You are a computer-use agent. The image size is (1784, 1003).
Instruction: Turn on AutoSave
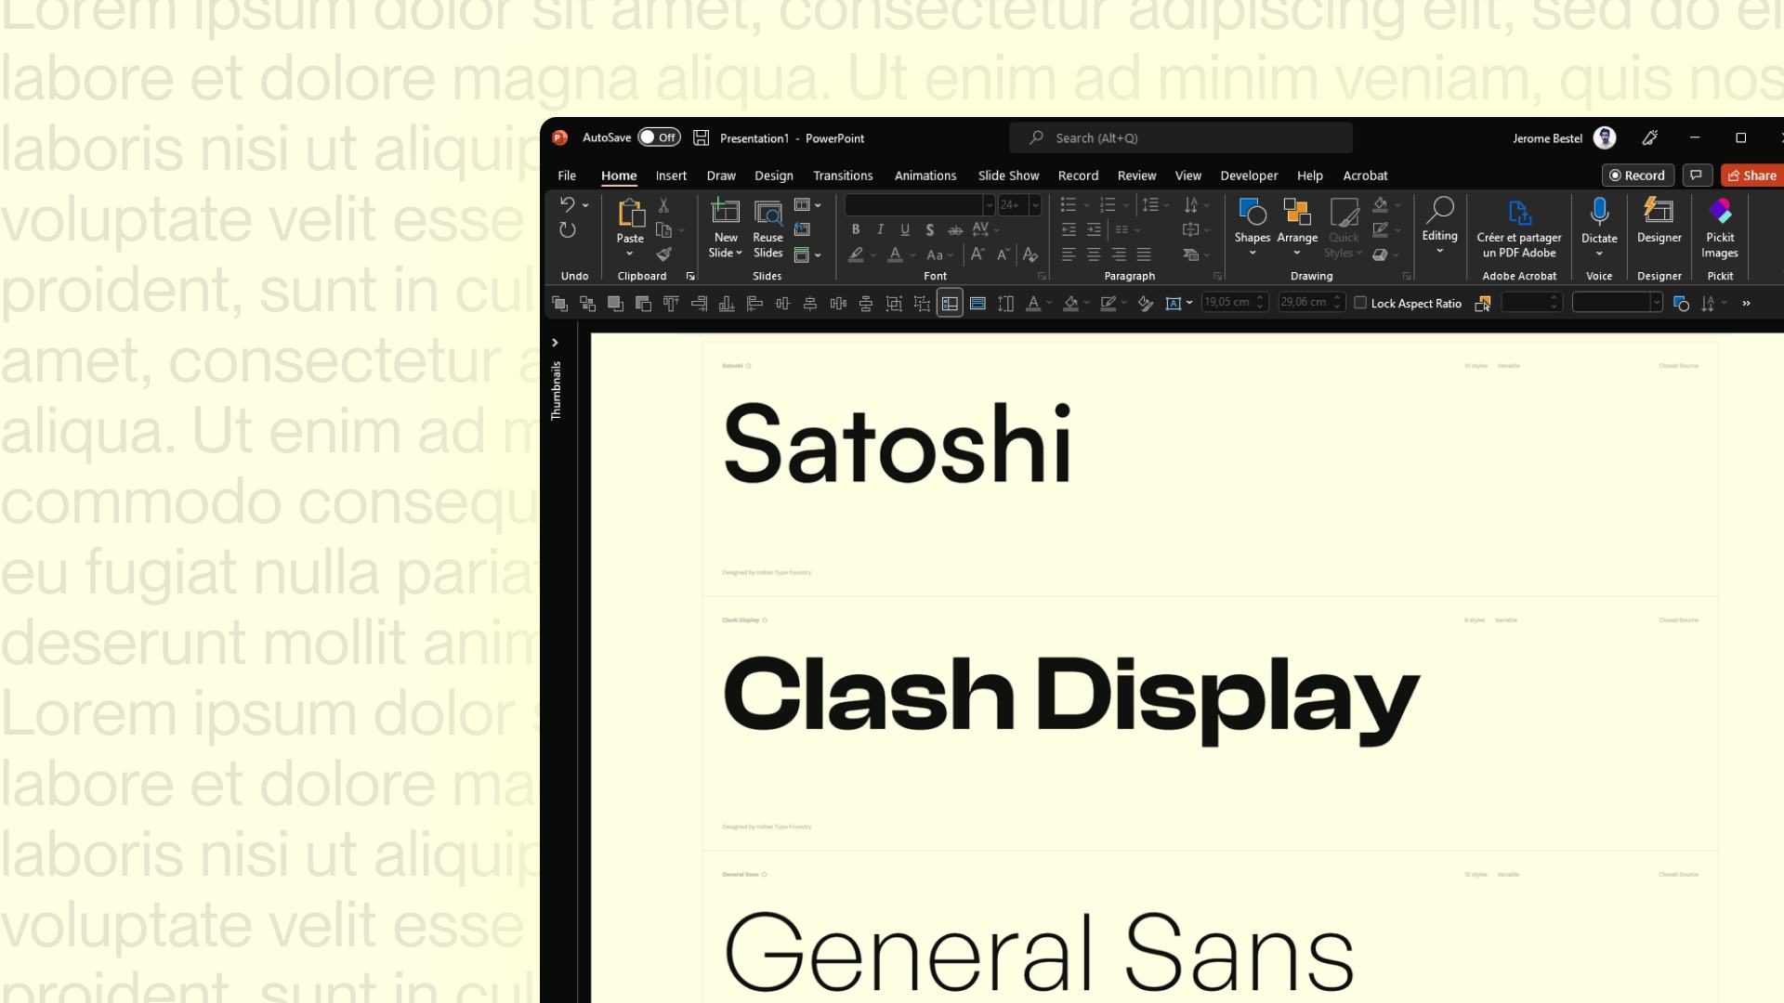point(659,137)
